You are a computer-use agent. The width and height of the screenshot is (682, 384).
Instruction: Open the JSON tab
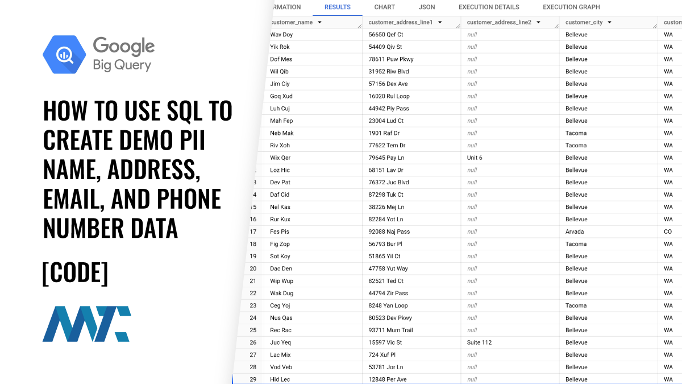(427, 7)
